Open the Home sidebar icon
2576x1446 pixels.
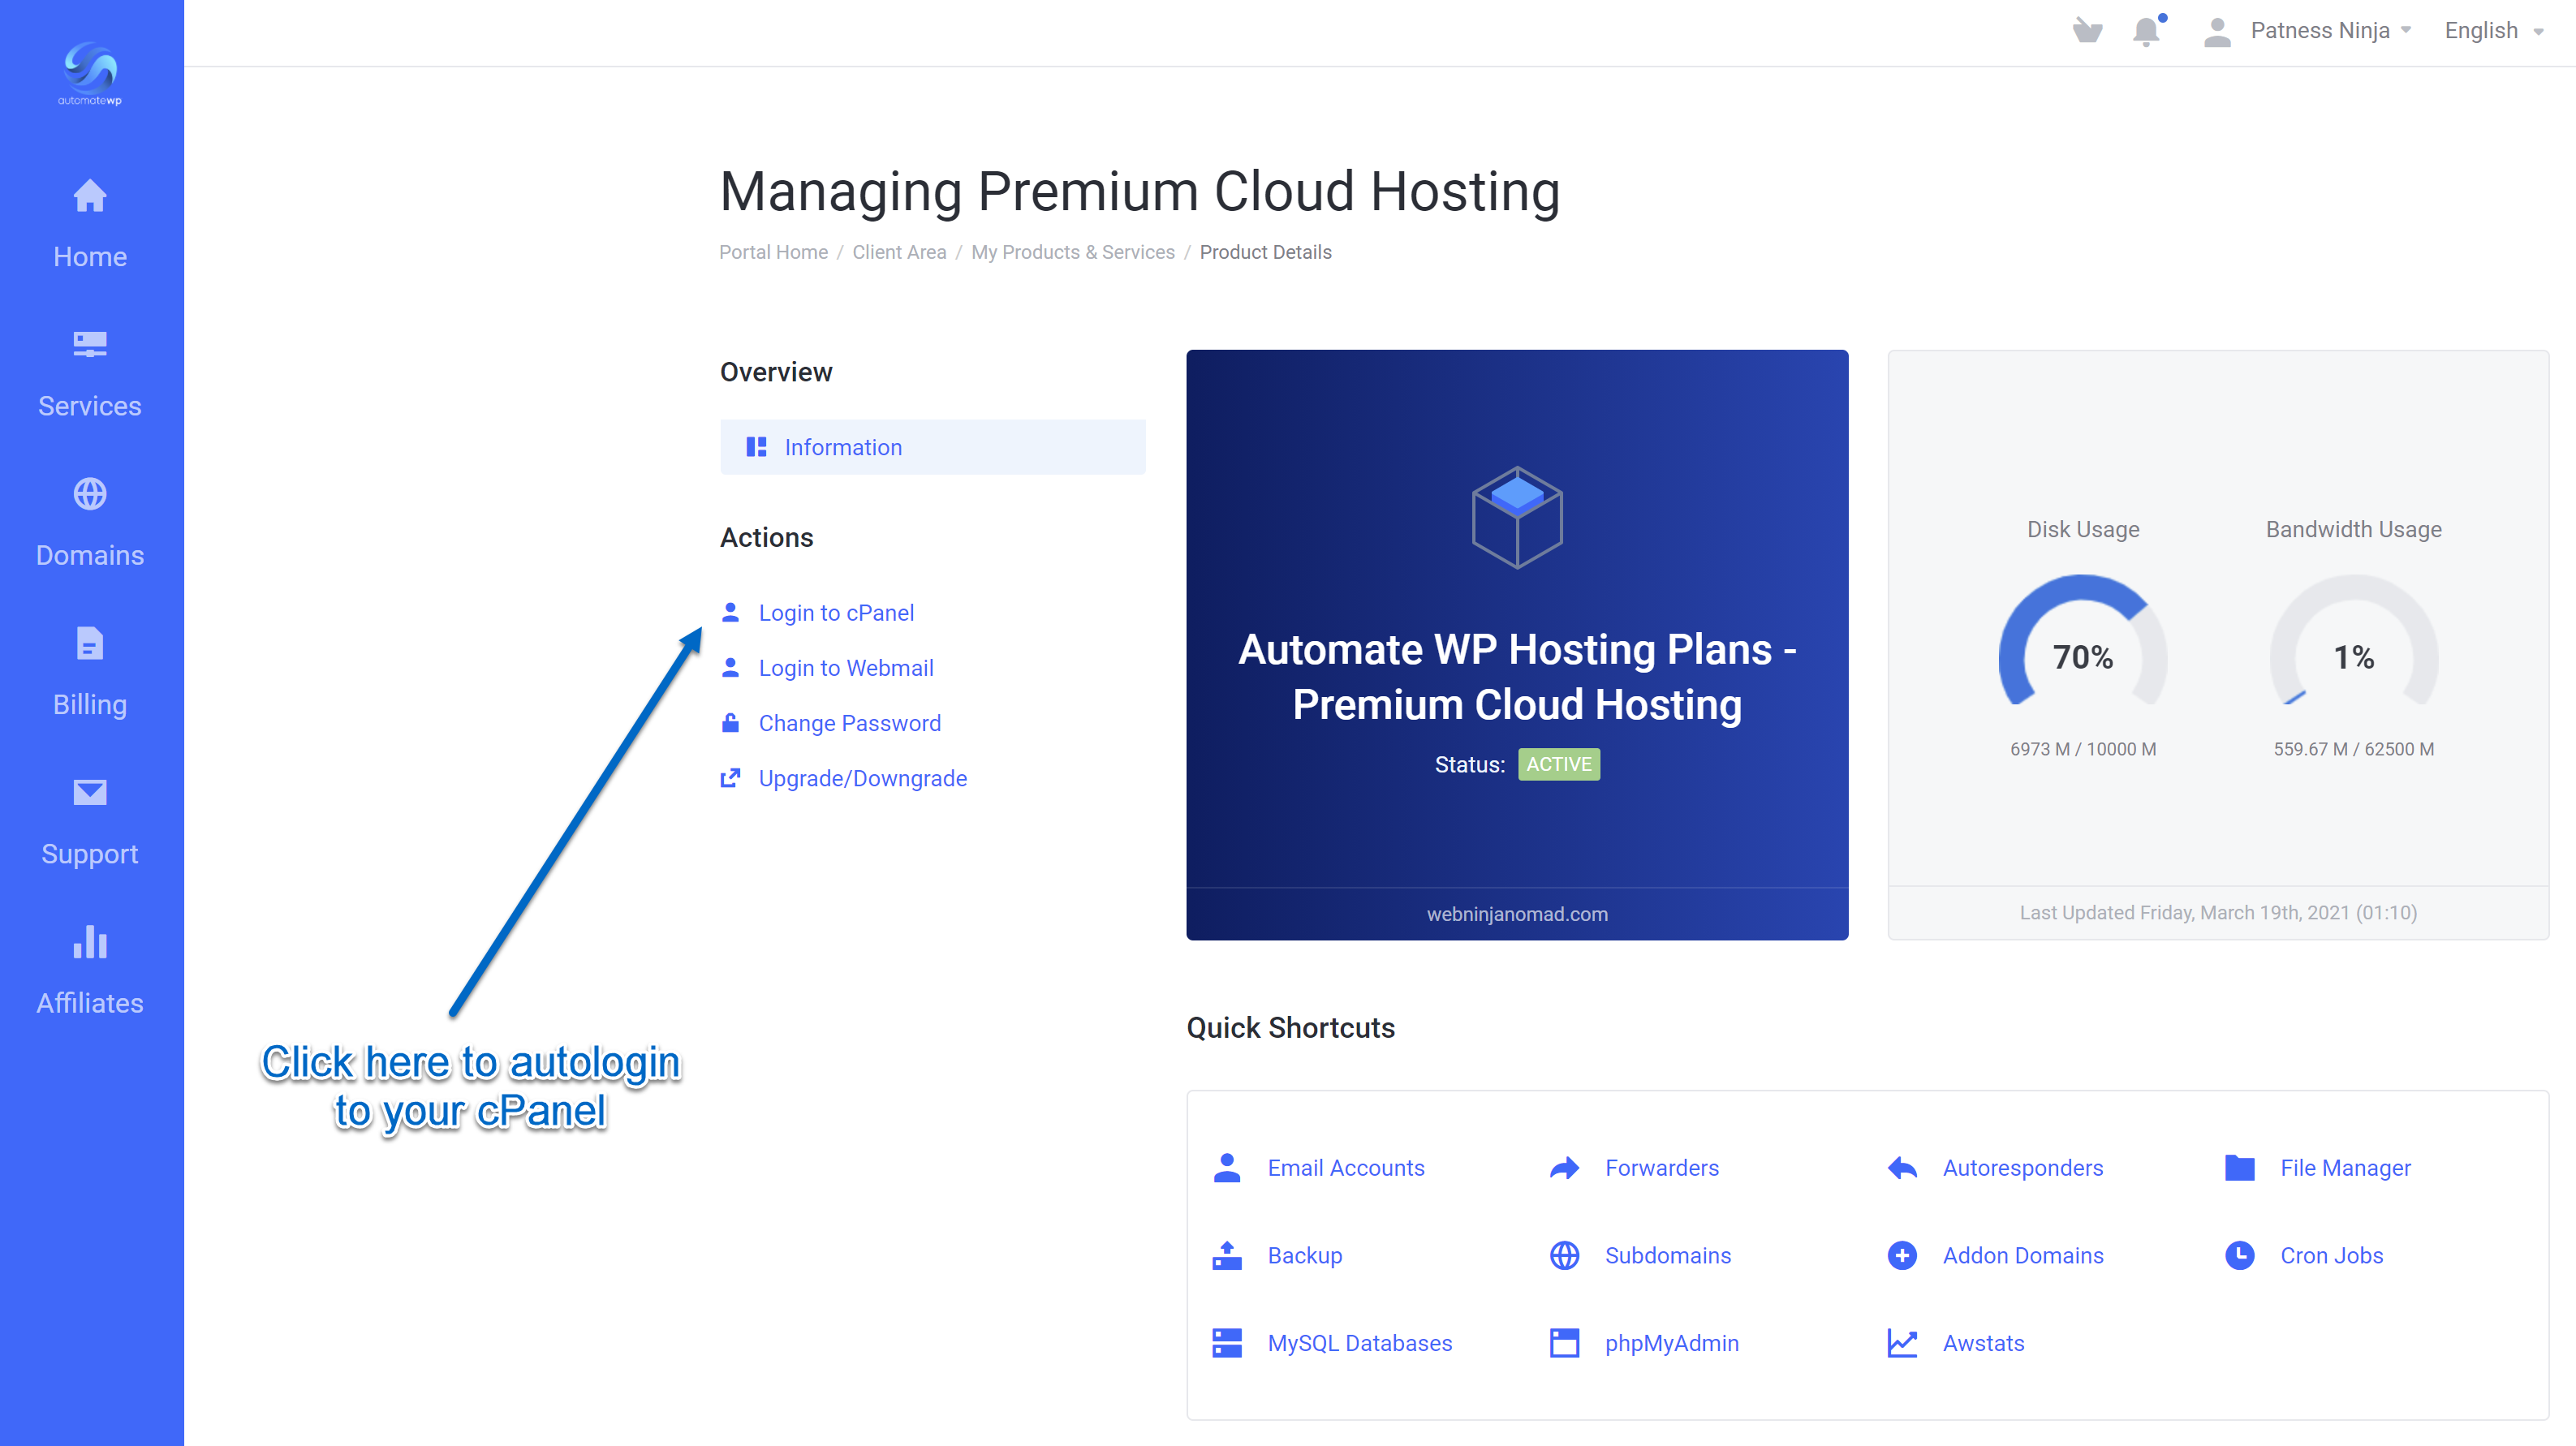pos(90,195)
